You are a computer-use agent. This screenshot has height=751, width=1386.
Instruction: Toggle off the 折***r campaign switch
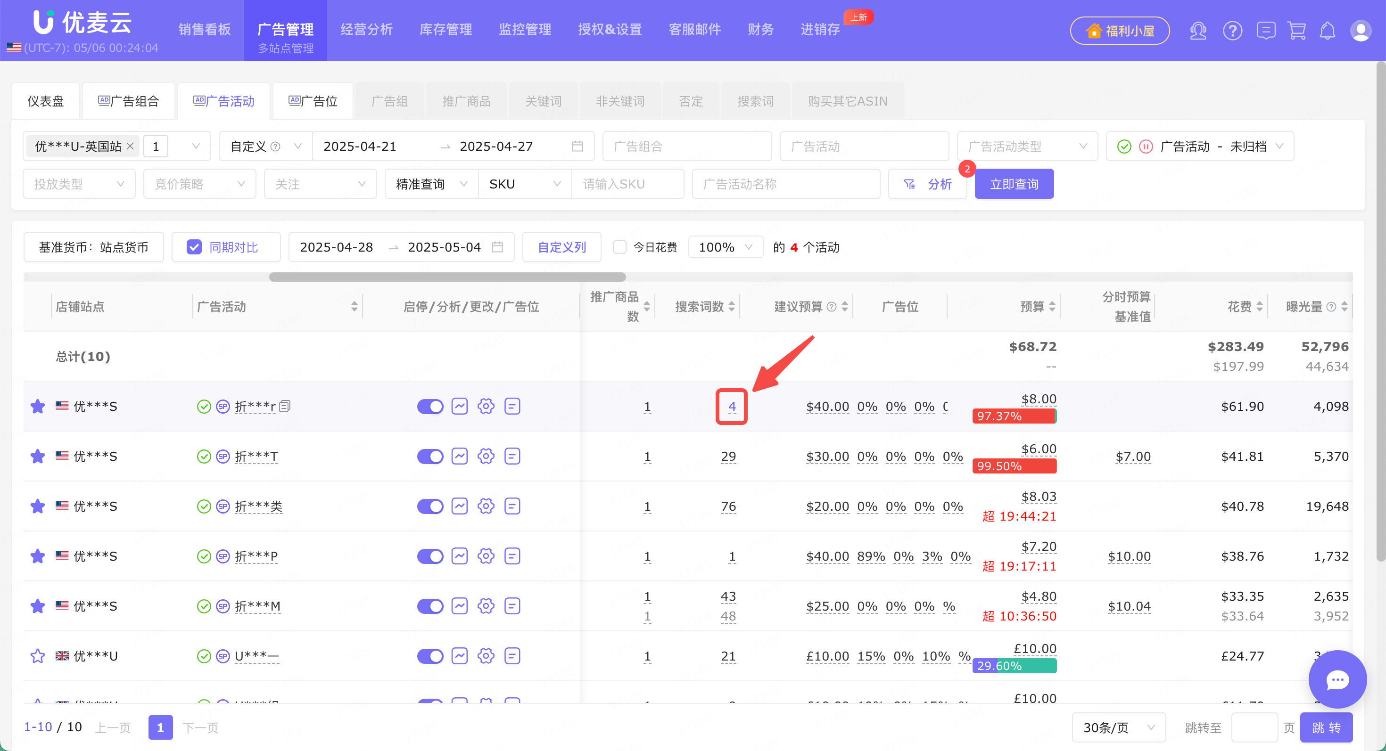[x=430, y=407]
